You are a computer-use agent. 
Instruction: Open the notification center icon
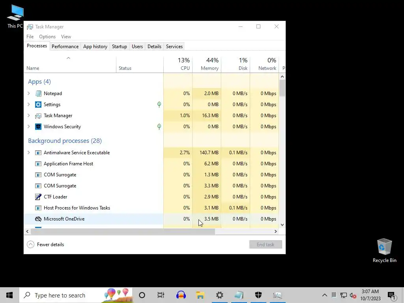(x=392, y=295)
